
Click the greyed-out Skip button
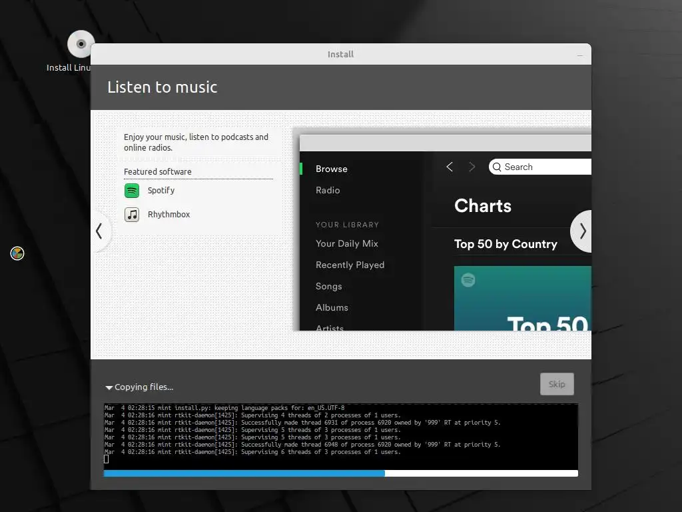(x=557, y=384)
